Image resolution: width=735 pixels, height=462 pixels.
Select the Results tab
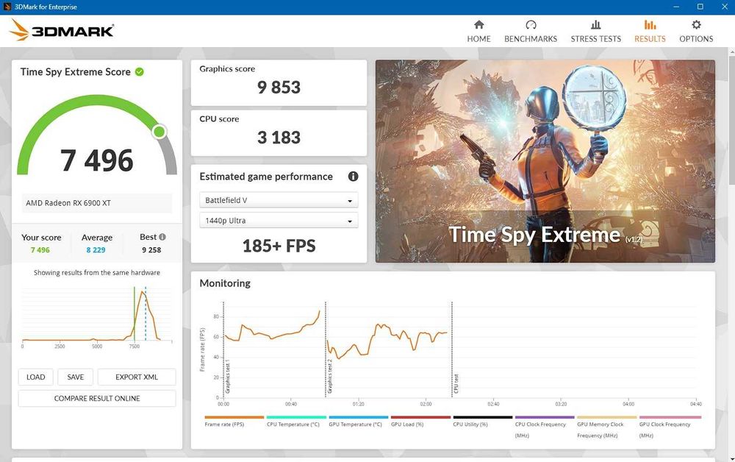pos(650,32)
